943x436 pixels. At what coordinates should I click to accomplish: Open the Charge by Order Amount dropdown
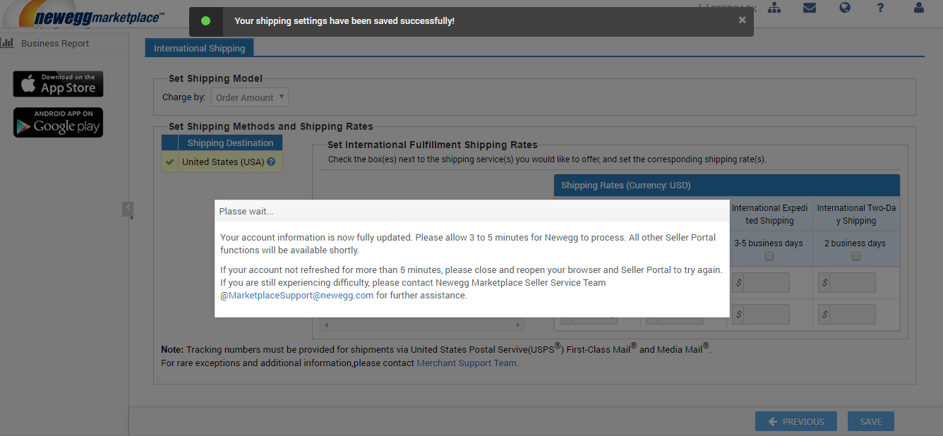click(249, 97)
